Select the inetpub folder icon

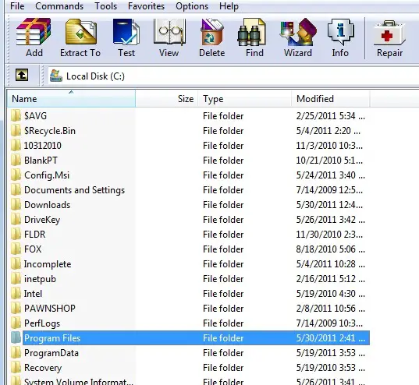pos(16,279)
